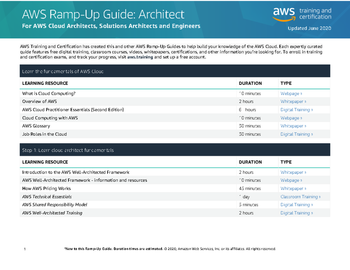
Task: Open the Webpage link for Cloud Computing with AWS
Action: [291, 118]
